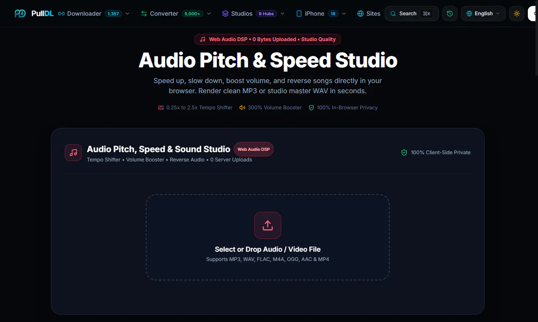This screenshot has width=538, height=322.
Task: Click the PullDL logo icon
Action: [x=20, y=14]
